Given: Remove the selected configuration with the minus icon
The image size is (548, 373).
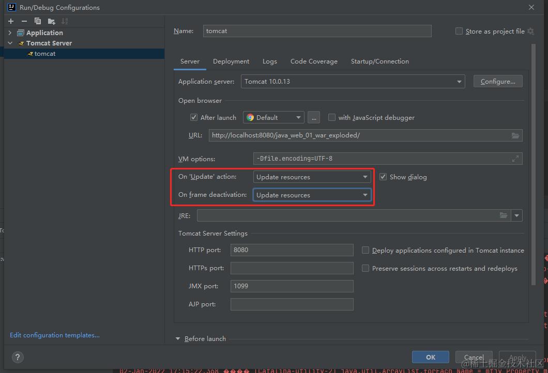Looking at the screenshot, I should pos(24,21).
